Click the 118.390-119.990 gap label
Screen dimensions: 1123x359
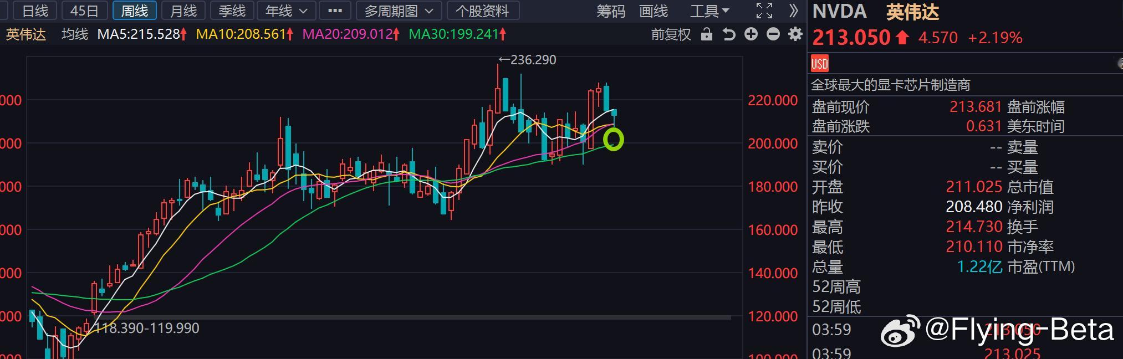coord(147,328)
